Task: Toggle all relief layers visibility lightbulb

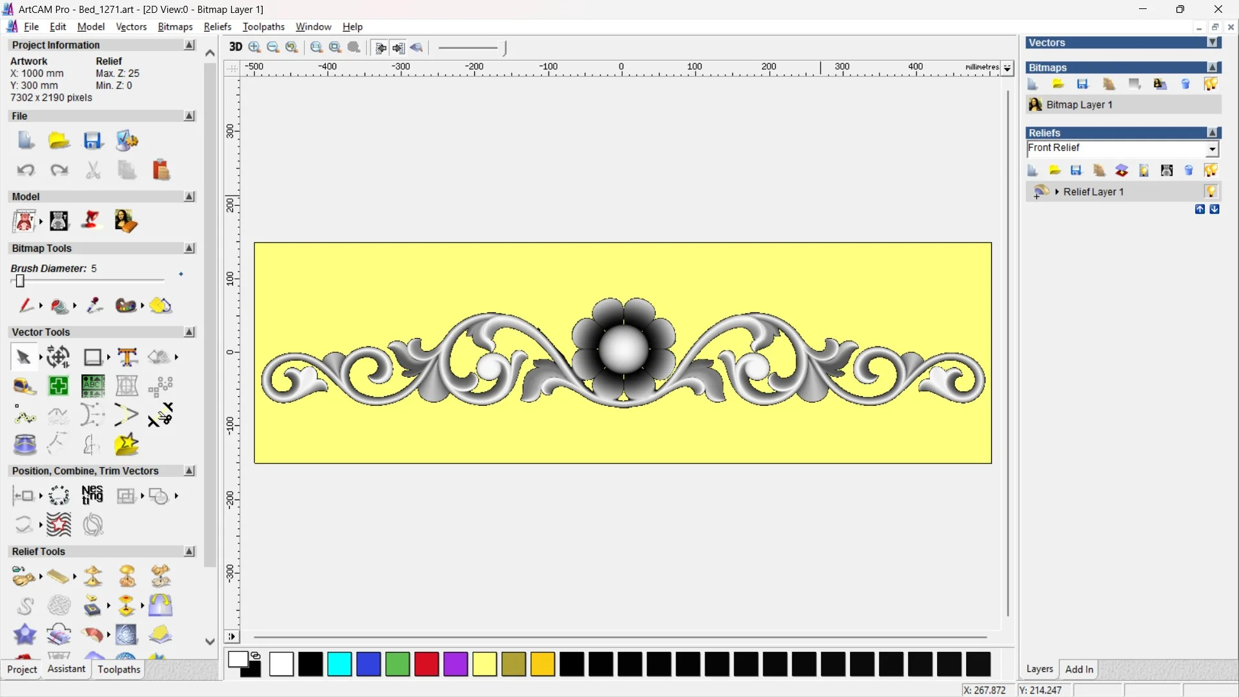Action: pos(1211,170)
